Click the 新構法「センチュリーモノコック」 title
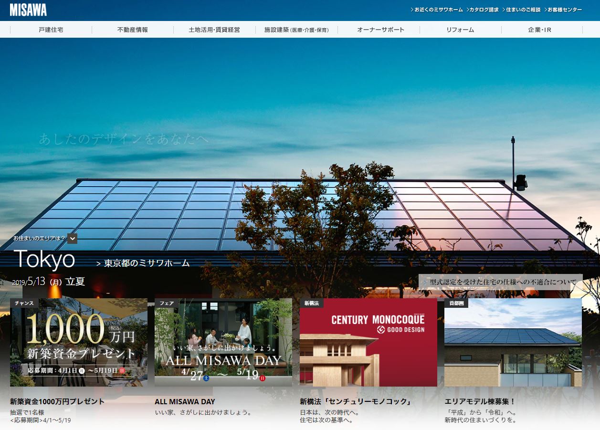The width and height of the screenshot is (600, 430). point(356,401)
